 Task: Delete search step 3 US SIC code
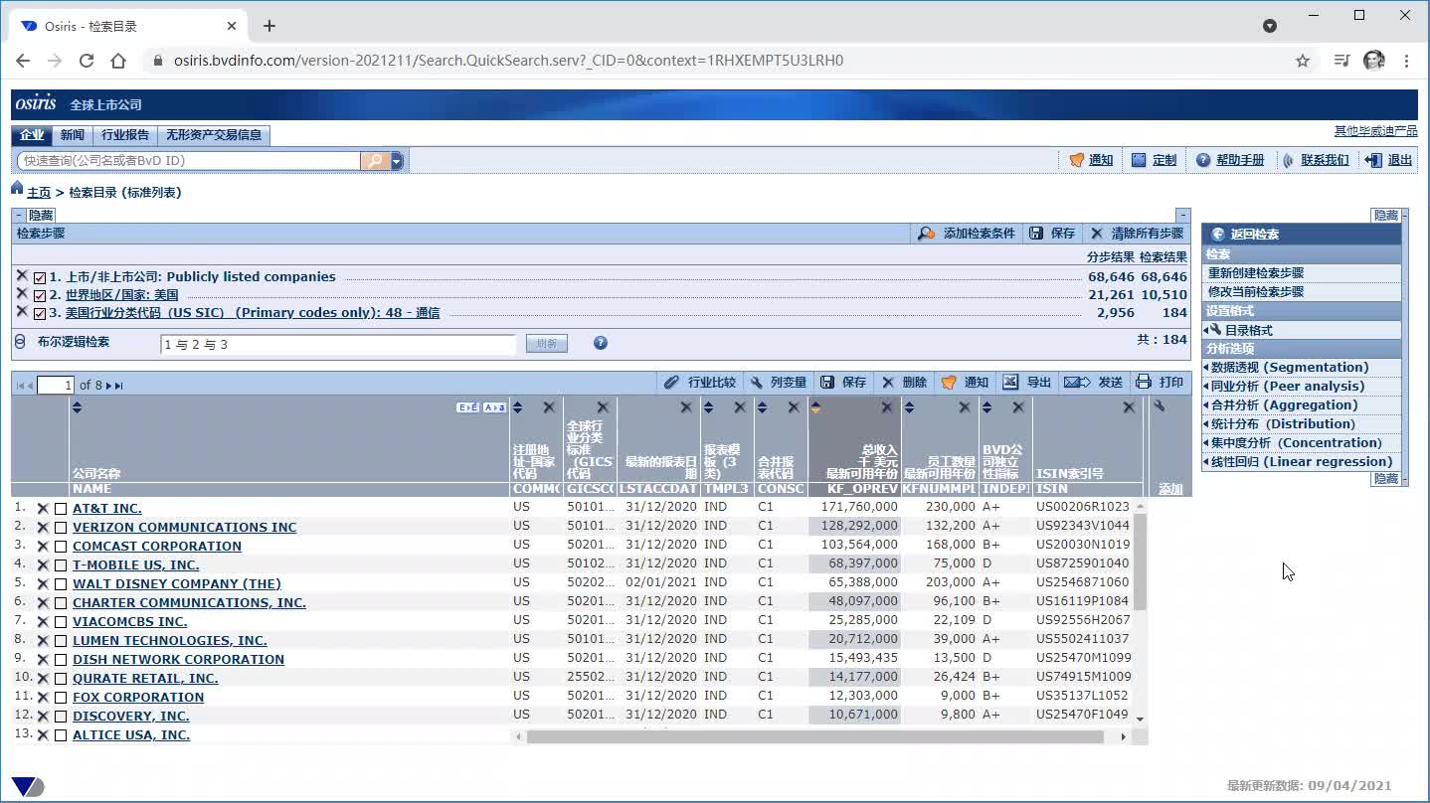coord(22,311)
